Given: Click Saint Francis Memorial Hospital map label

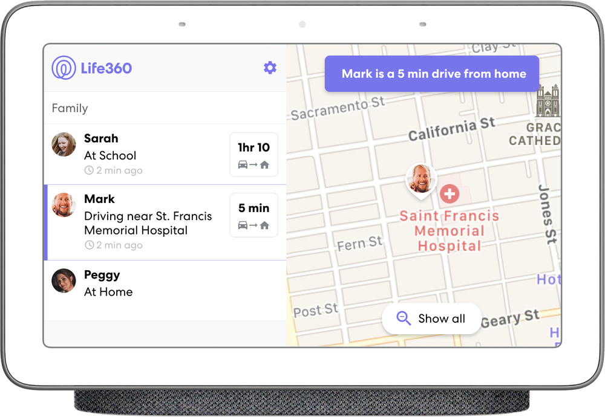Looking at the screenshot, I should (450, 231).
